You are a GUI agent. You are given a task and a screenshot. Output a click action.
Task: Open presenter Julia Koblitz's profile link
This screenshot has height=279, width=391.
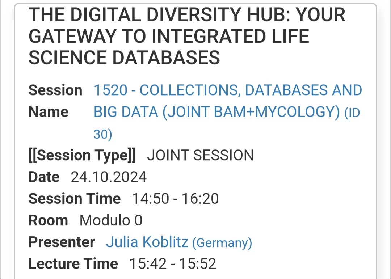pos(147,242)
